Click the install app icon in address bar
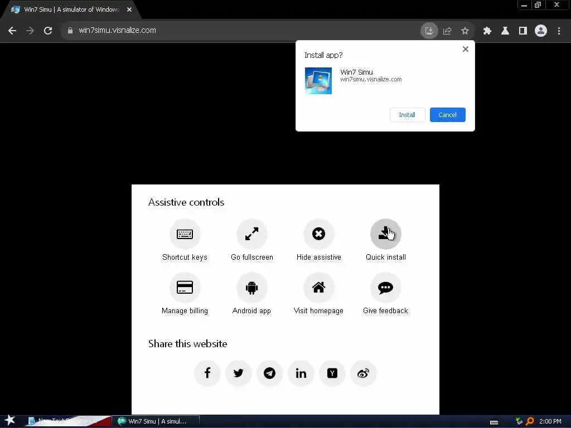Screen dimensions: 571x428 429,31
